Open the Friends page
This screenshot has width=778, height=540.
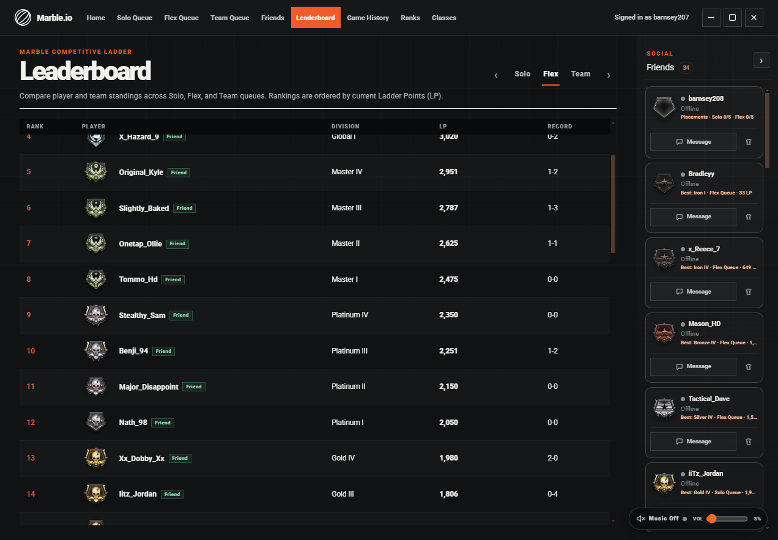tap(273, 18)
